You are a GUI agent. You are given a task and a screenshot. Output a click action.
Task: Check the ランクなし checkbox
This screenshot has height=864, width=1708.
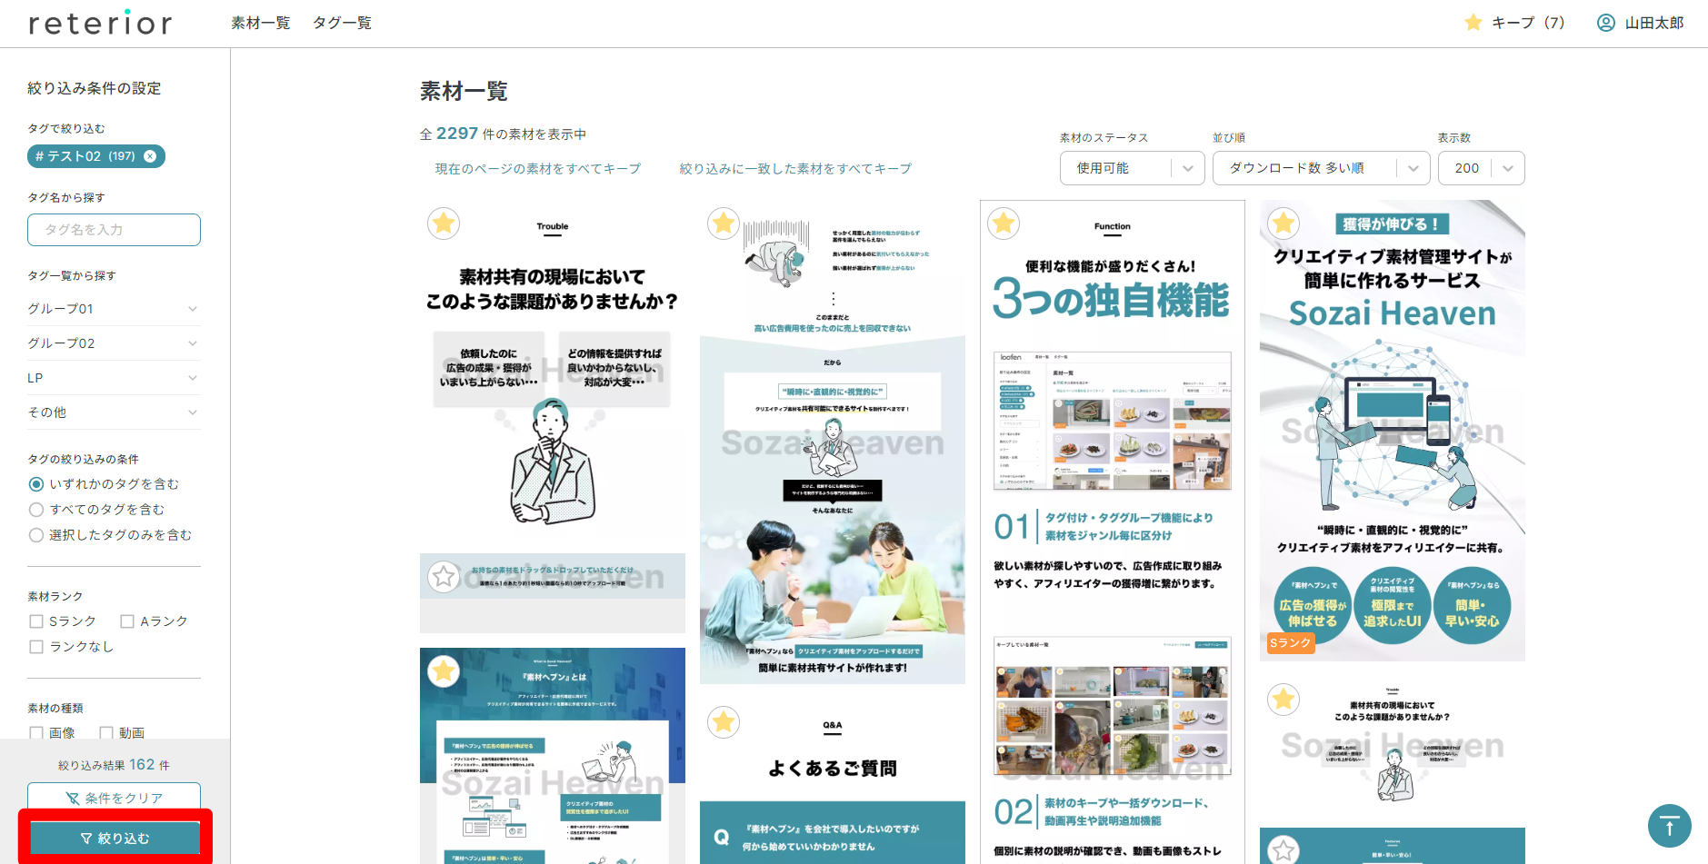pos(36,647)
